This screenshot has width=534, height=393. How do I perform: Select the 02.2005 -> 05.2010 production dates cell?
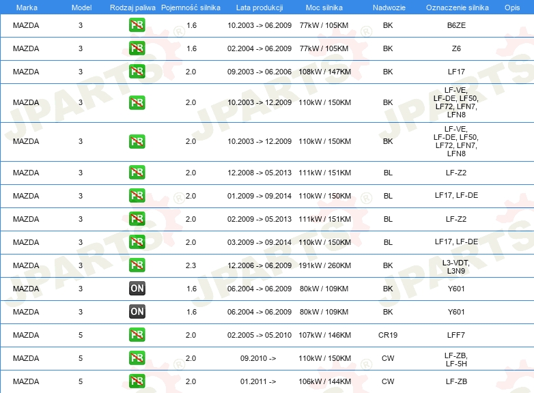click(259, 335)
